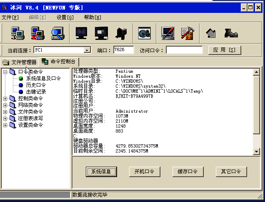
Task: Click the boot-shaped exit icon
Action: click(x=231, y=33)
